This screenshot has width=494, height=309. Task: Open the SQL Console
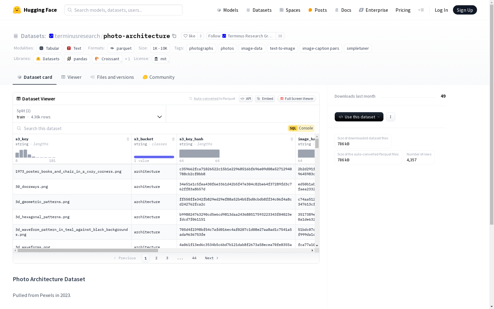301,128
